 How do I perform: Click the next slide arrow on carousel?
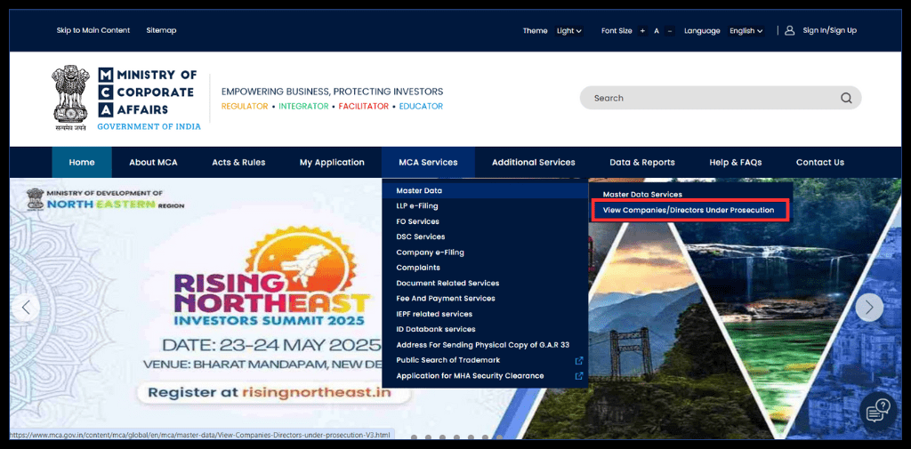coord(868,308)
